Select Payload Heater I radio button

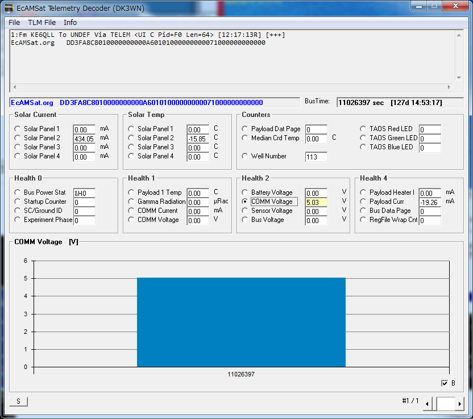coord(363,192)
